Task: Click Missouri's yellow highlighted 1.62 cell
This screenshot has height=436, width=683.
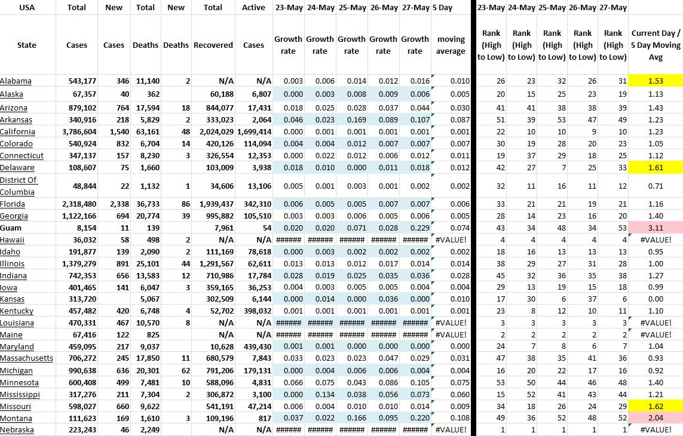Action: pyautogui.click(x=656, y=406)
